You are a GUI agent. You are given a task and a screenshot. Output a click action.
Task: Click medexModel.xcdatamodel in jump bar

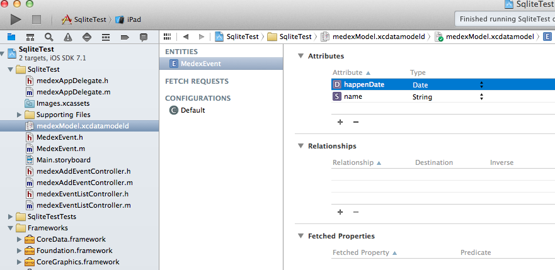tap(484, 37)
